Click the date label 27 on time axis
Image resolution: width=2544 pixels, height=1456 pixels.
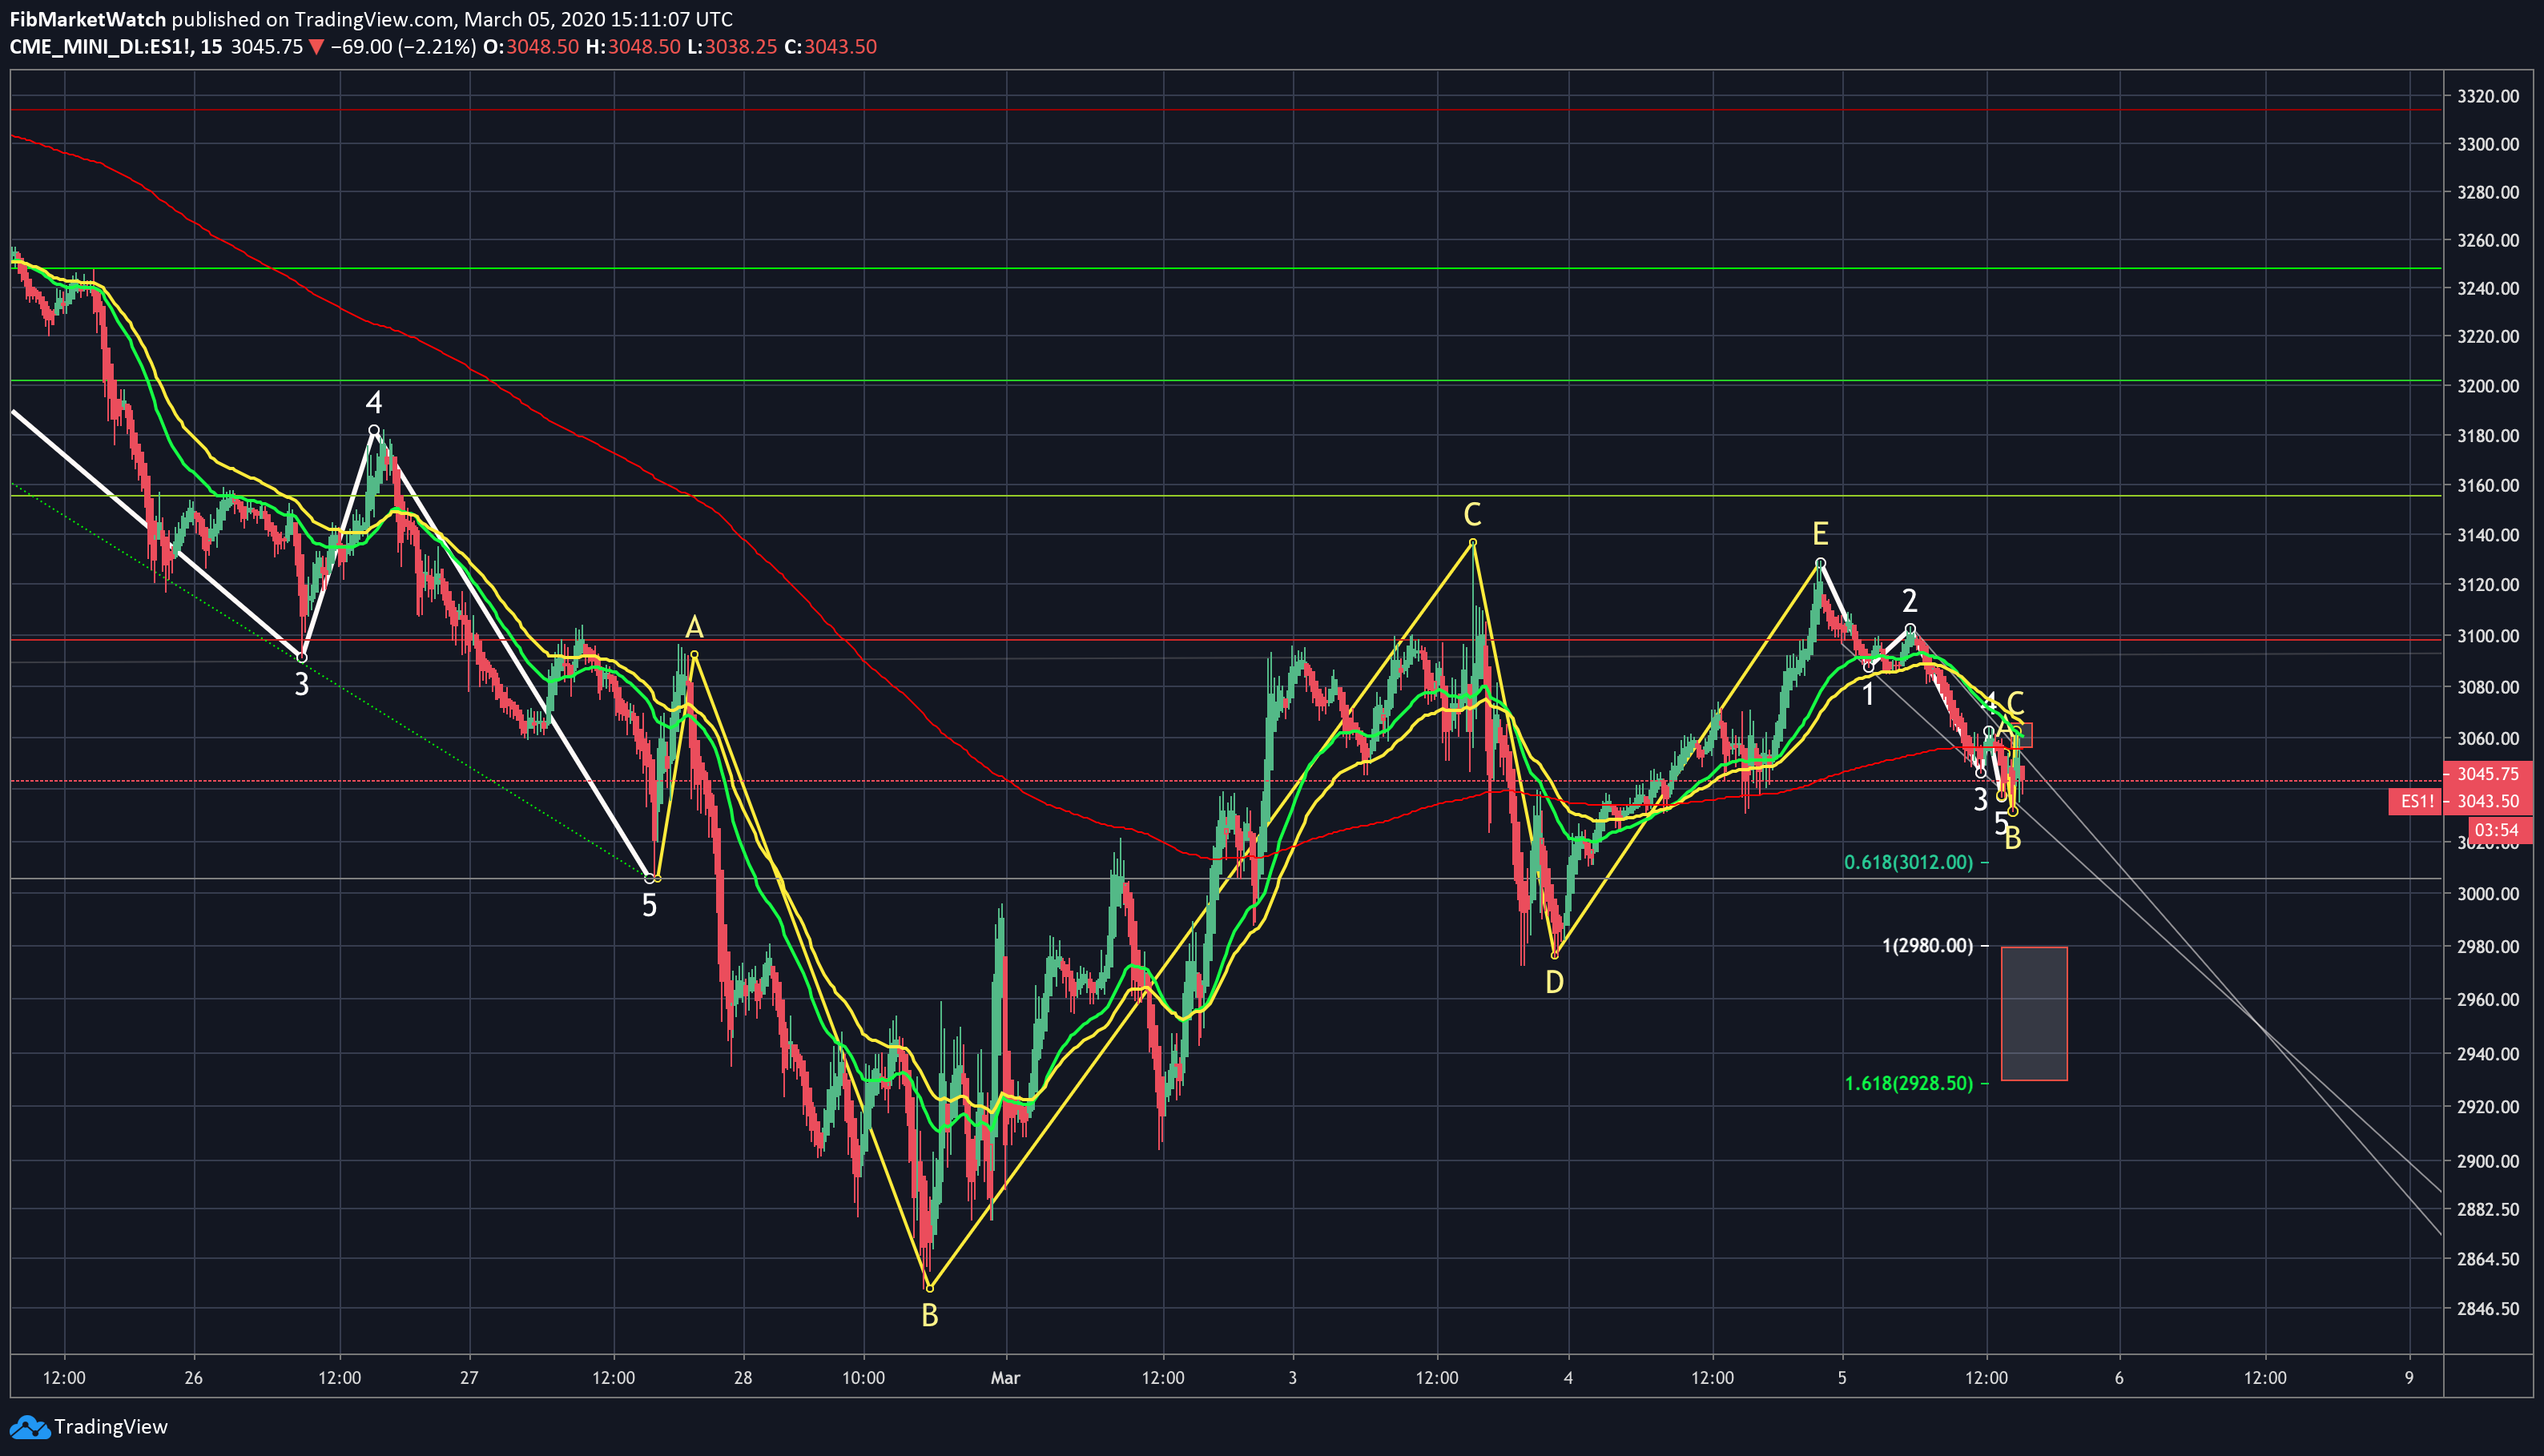click(469, 1378)
